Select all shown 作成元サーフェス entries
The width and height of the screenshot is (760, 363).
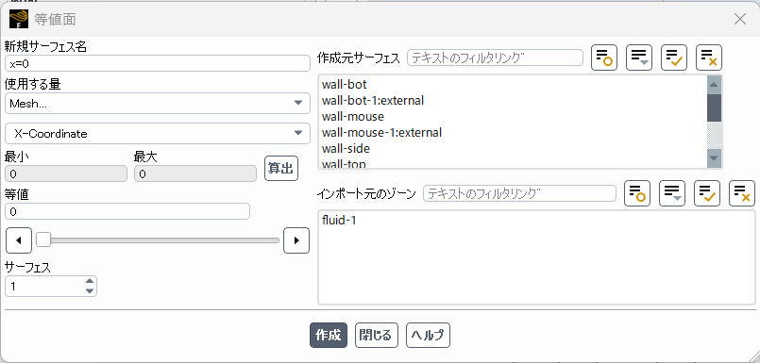click(674, 58)
